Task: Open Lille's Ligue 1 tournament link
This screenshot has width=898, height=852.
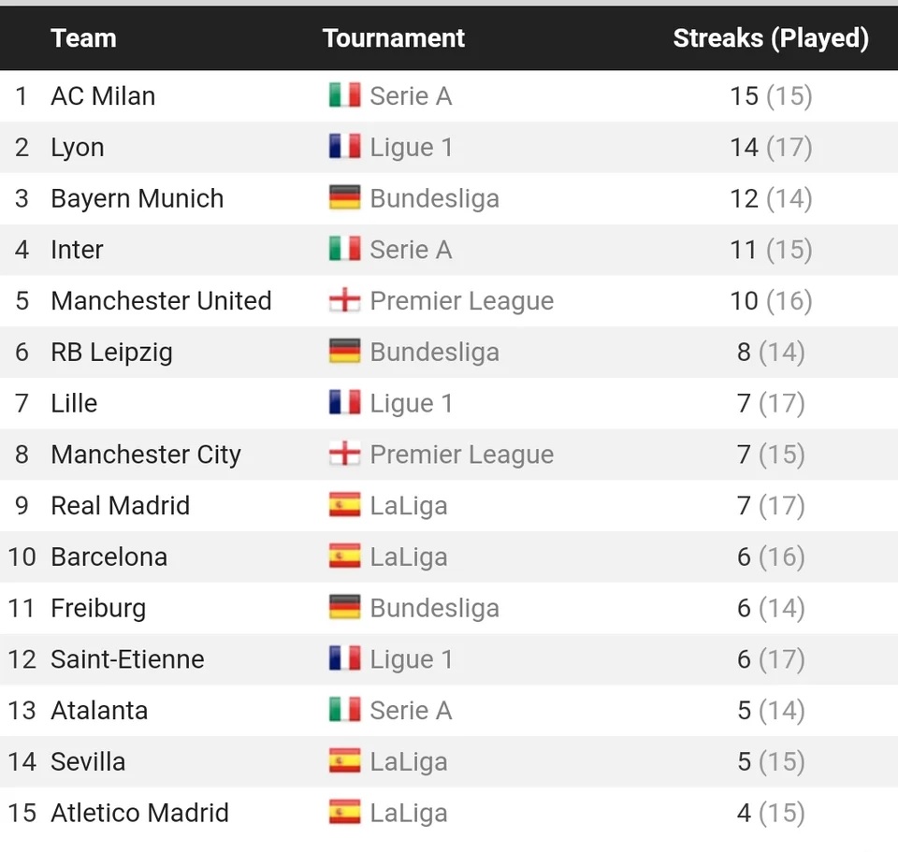Action: point(411,404)
